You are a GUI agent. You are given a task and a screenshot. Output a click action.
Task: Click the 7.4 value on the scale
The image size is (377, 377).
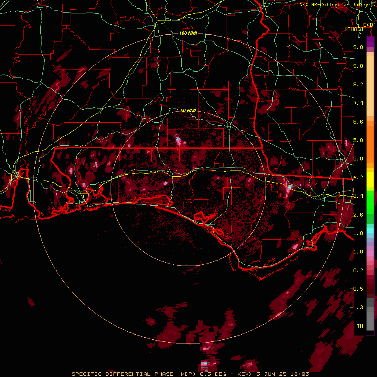point(358,103)
